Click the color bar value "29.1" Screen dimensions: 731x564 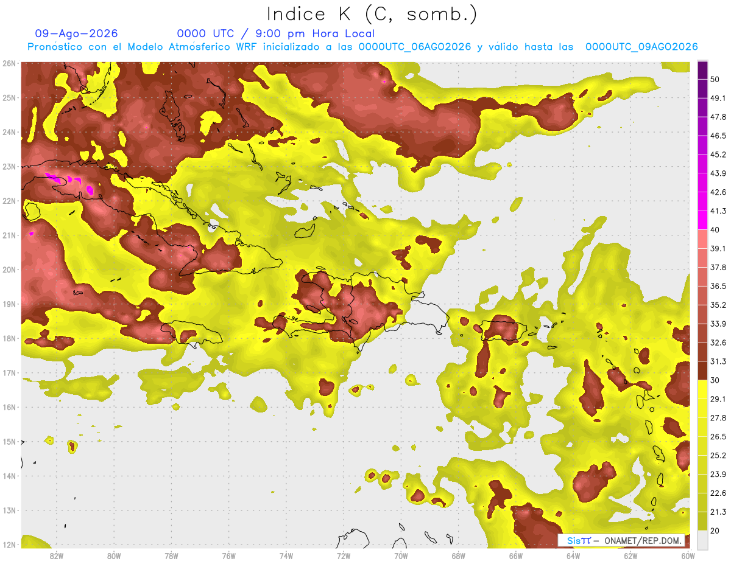point(718,399)
